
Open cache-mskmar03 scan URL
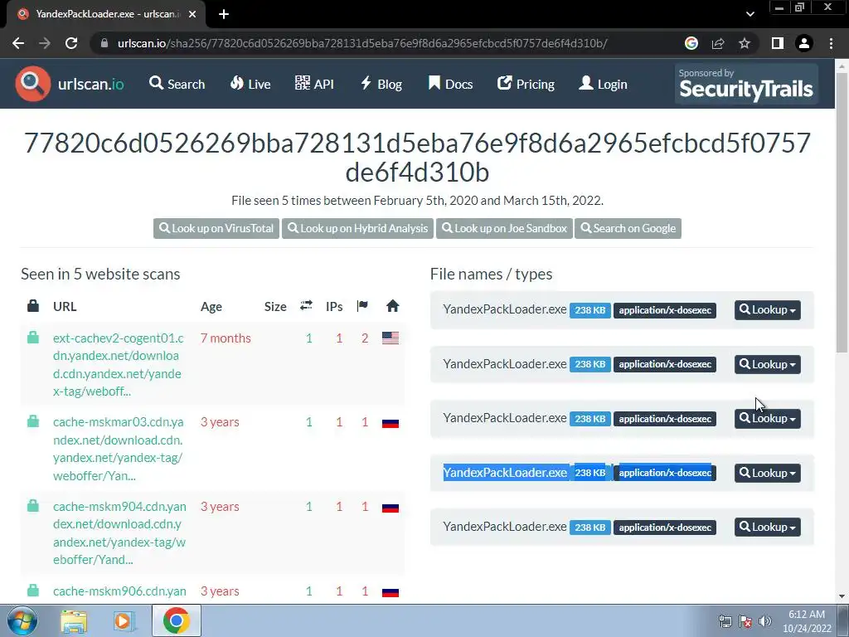point(119,449)
